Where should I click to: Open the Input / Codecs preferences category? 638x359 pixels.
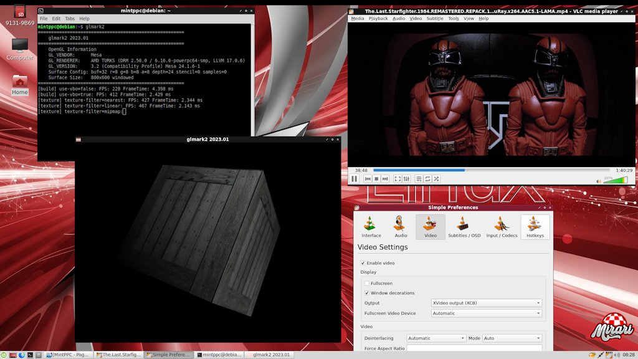(x=502, y=227)
